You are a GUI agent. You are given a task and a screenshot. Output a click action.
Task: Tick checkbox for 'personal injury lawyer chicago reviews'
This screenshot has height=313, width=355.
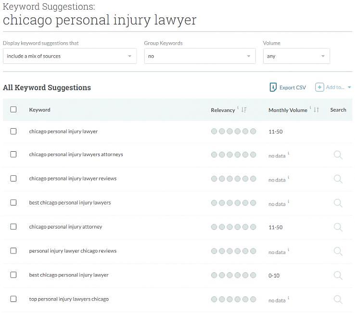tap(13, 251)
